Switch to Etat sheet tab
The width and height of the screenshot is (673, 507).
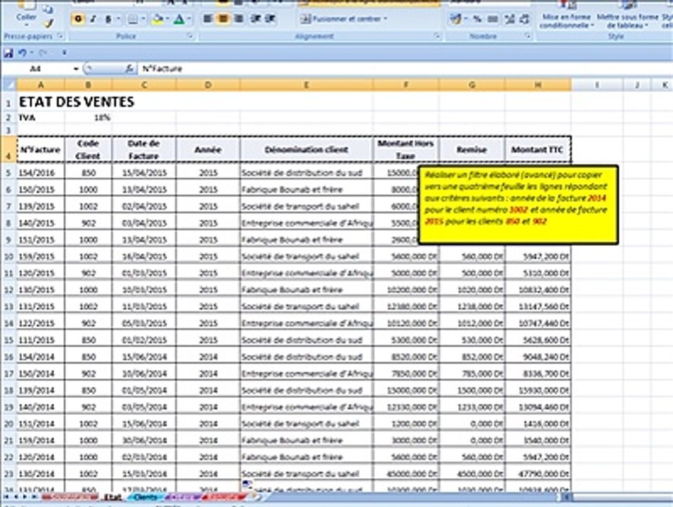coord(113,497)
